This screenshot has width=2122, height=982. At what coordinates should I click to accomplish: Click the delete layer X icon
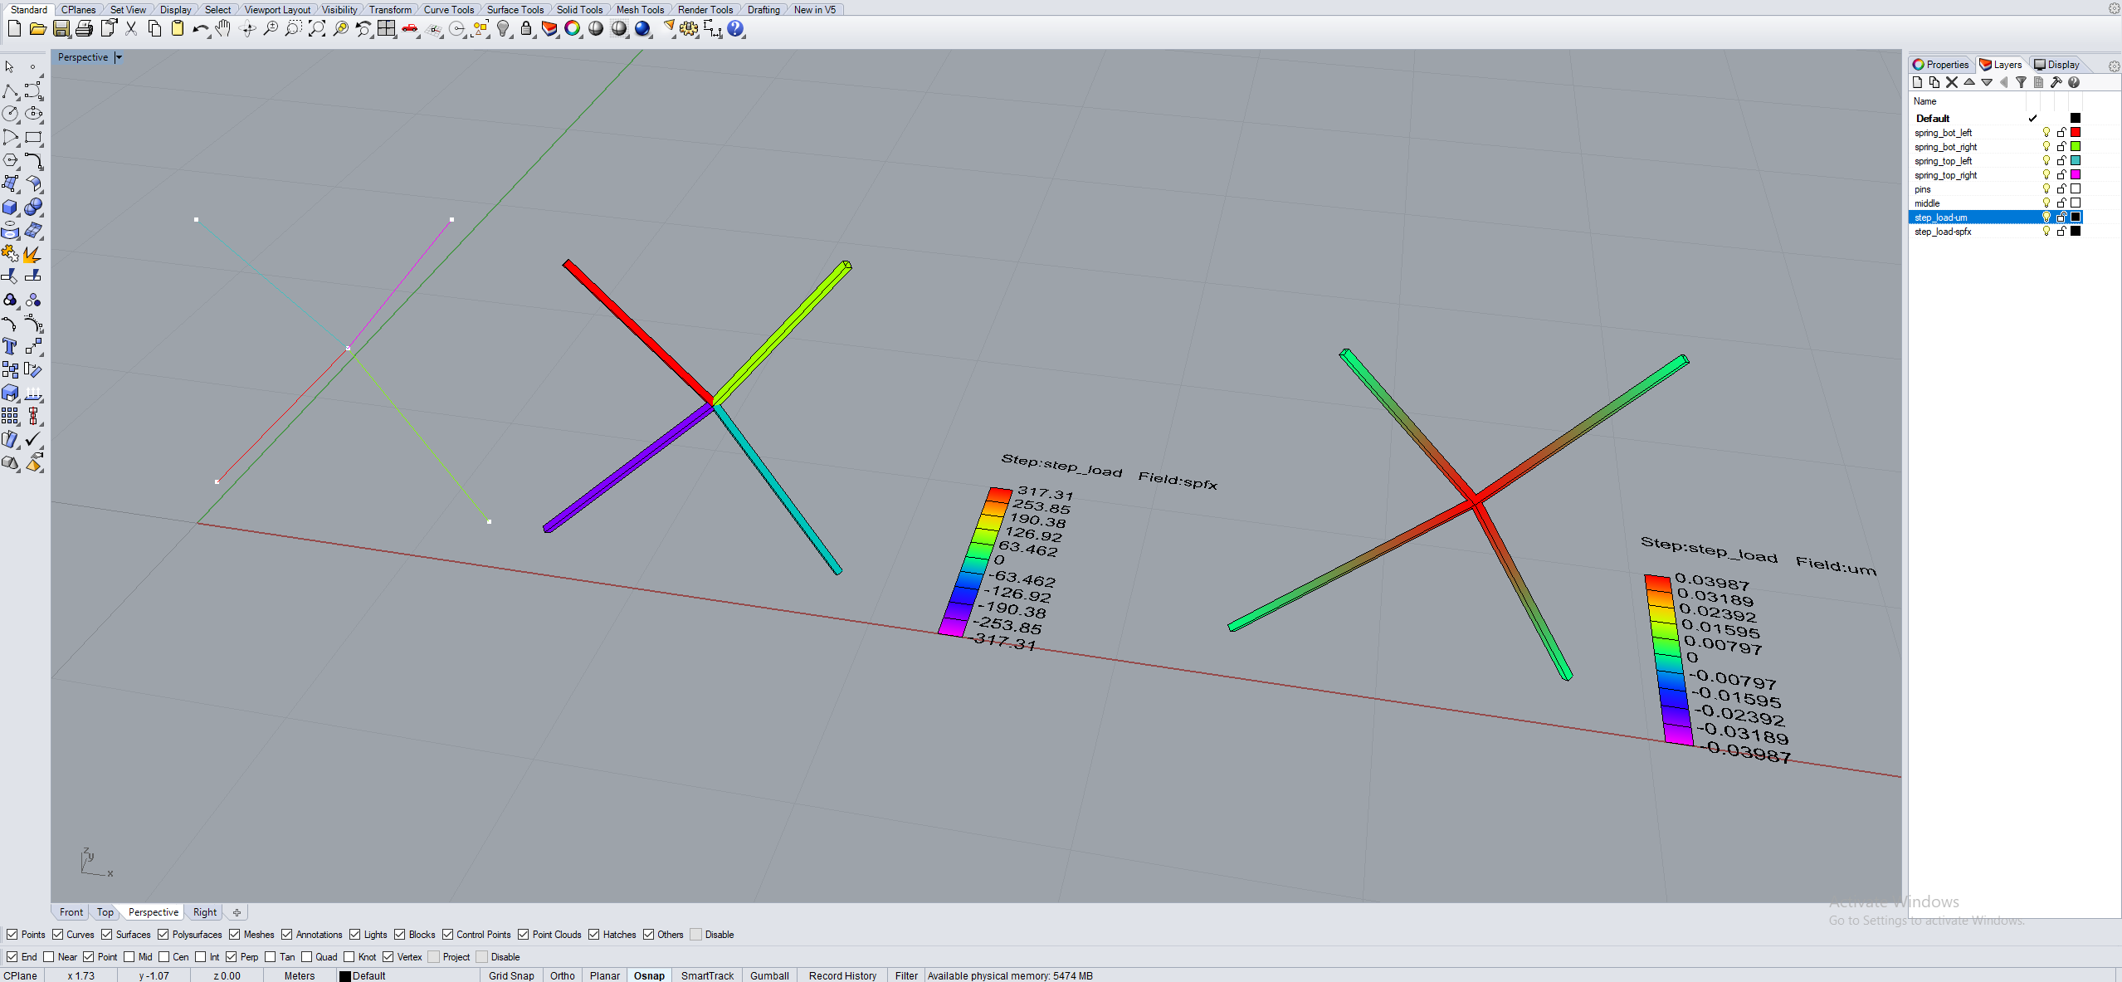tap(1952, 82)
